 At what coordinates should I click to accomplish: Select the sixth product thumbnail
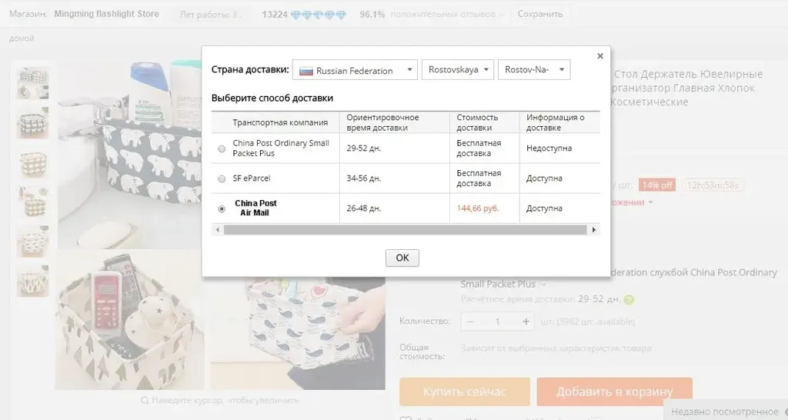point(33,281)
